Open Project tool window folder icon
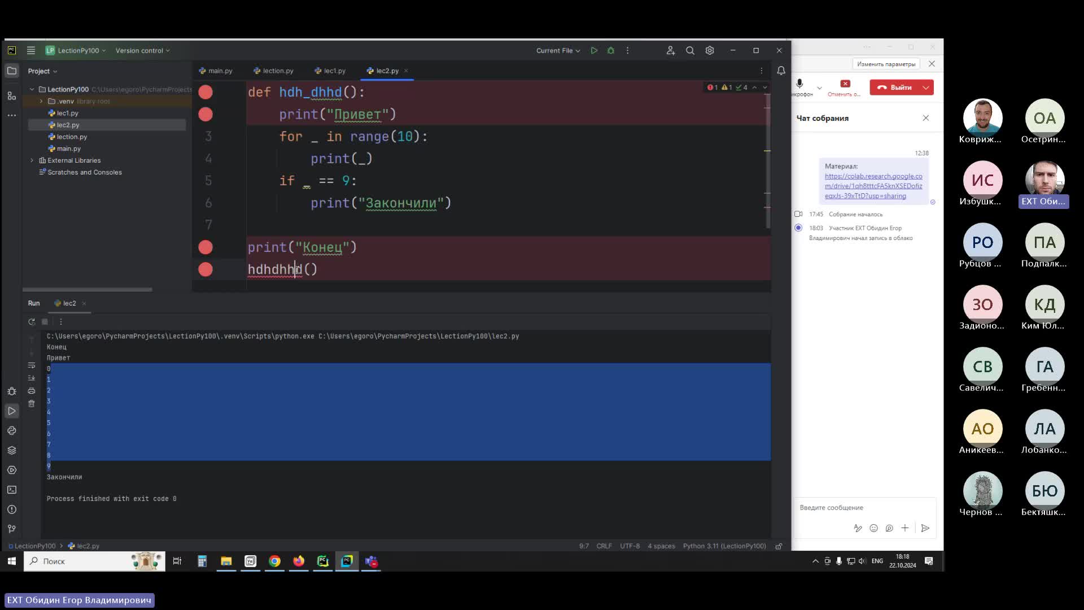Screen dimensions: 1084x610 [11, 71]
